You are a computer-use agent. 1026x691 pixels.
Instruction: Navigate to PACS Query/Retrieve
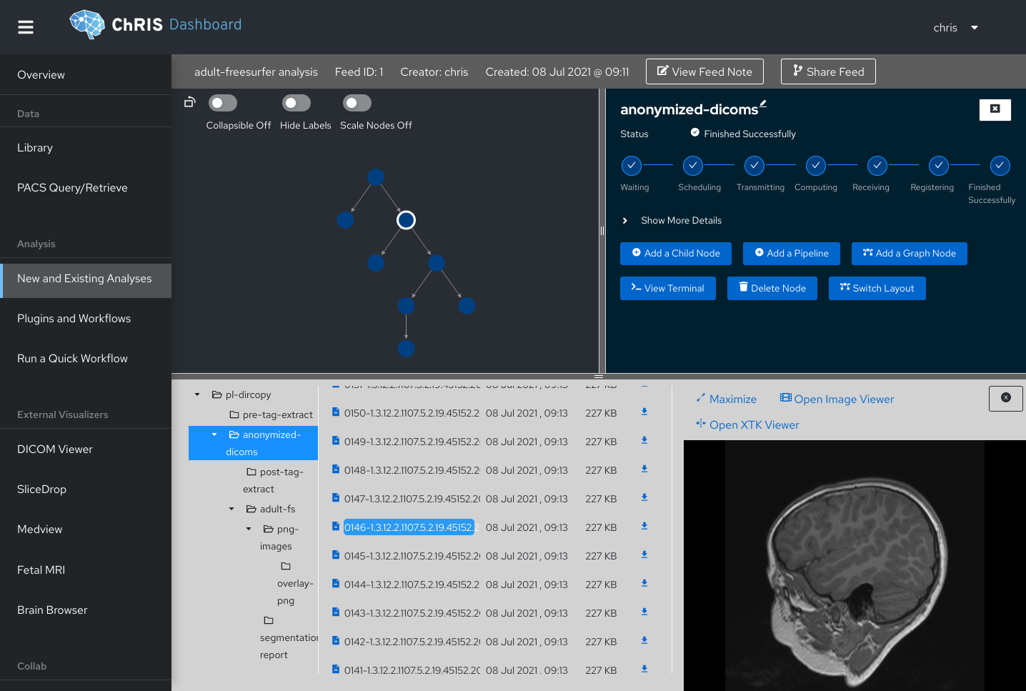tap(72, 187)
